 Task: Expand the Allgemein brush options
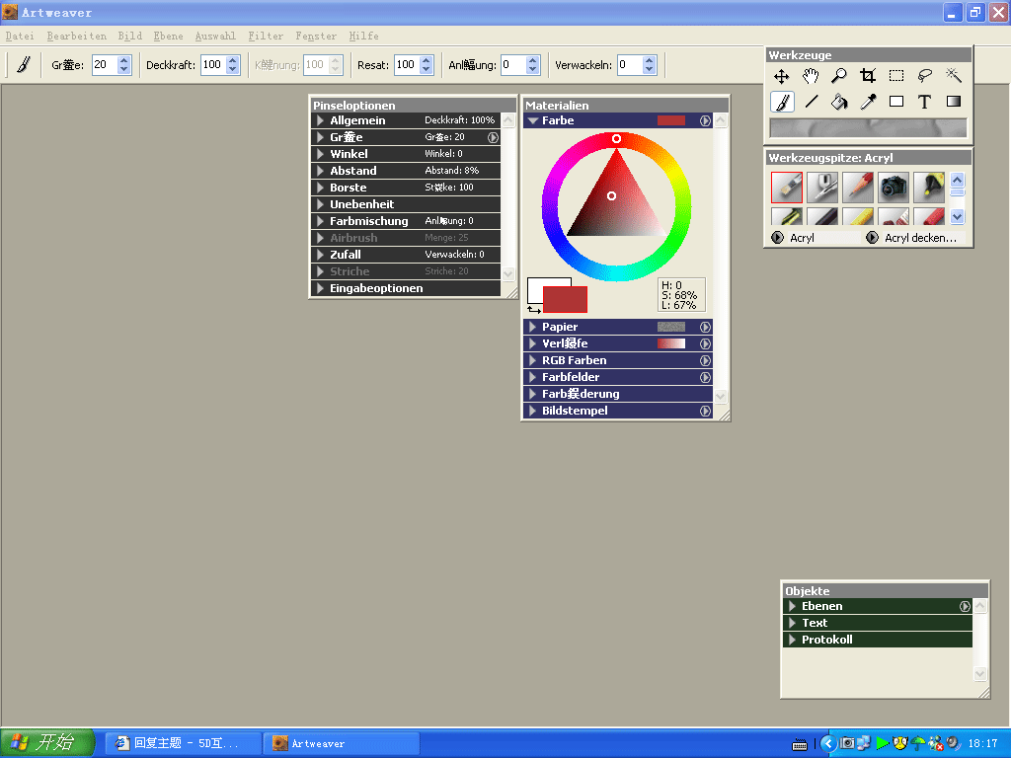(320, 120)
